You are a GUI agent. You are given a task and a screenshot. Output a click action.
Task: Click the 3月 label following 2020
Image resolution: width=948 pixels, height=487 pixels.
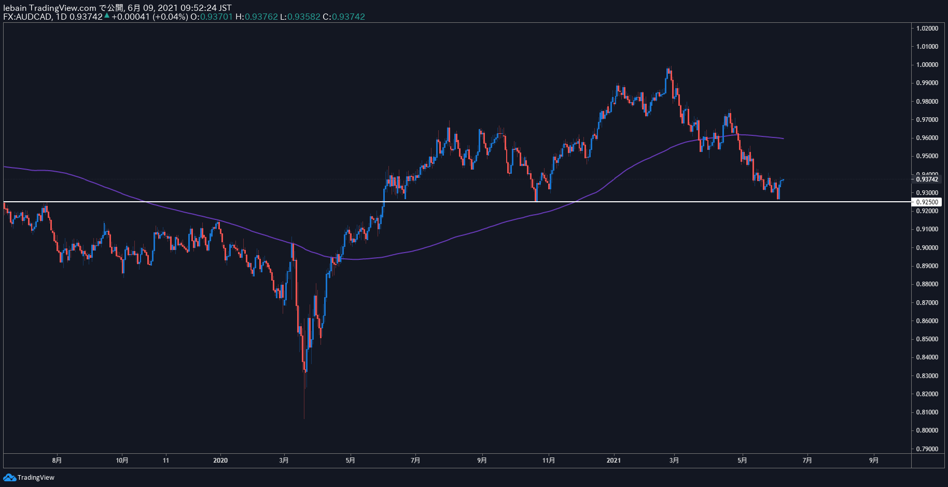(284, 460)
